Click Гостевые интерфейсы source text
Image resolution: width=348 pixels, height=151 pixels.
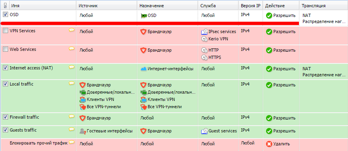click(110, 131)
